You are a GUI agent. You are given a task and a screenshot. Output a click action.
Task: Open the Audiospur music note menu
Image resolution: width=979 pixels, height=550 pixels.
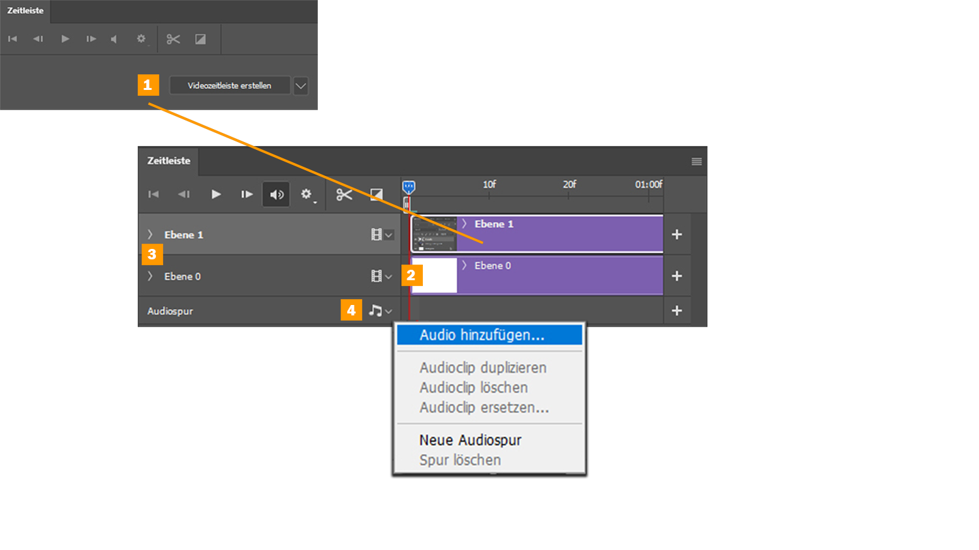(x=380, y=311)
